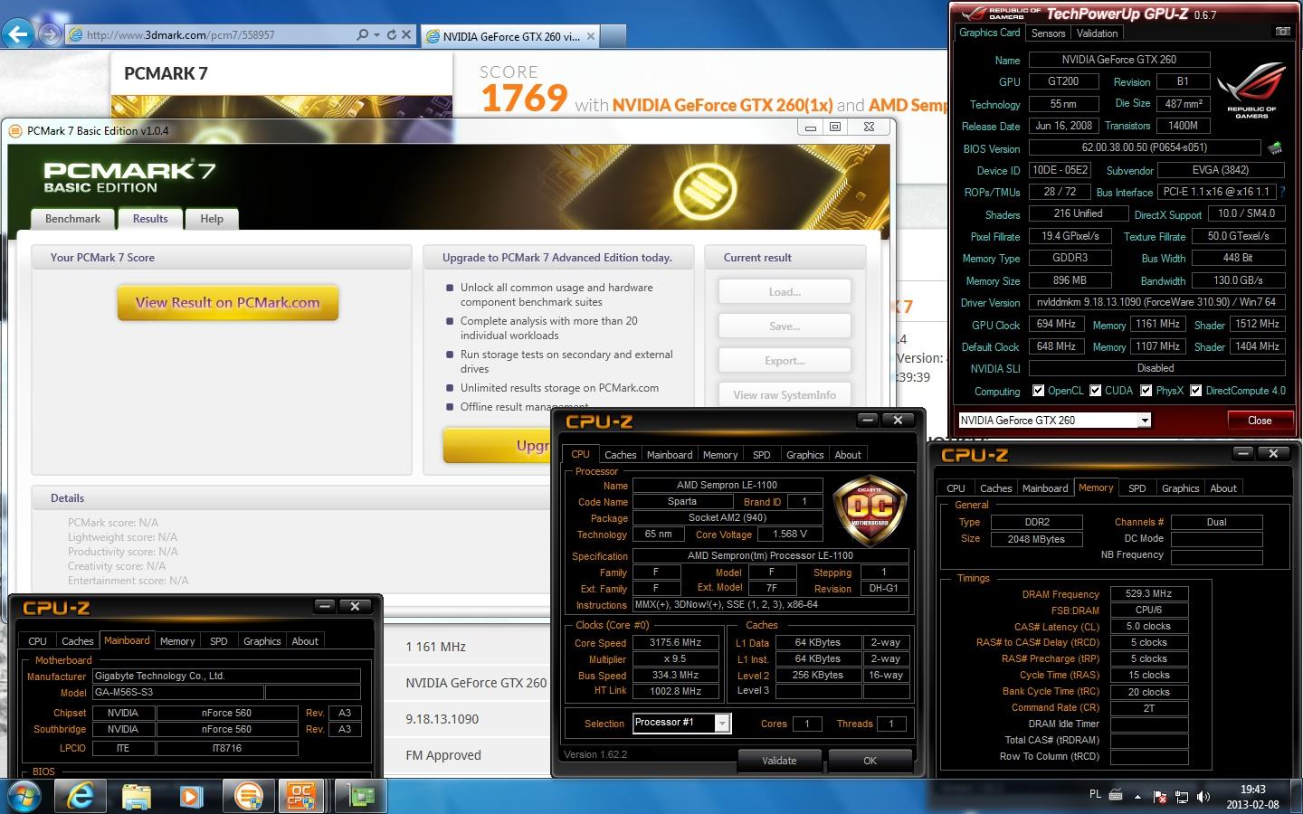Image resolution: width=1303 pixels, height=814 pixels.
Task: Launch Windows Media Player from taskbar
Action: click(x=192, y=796)
